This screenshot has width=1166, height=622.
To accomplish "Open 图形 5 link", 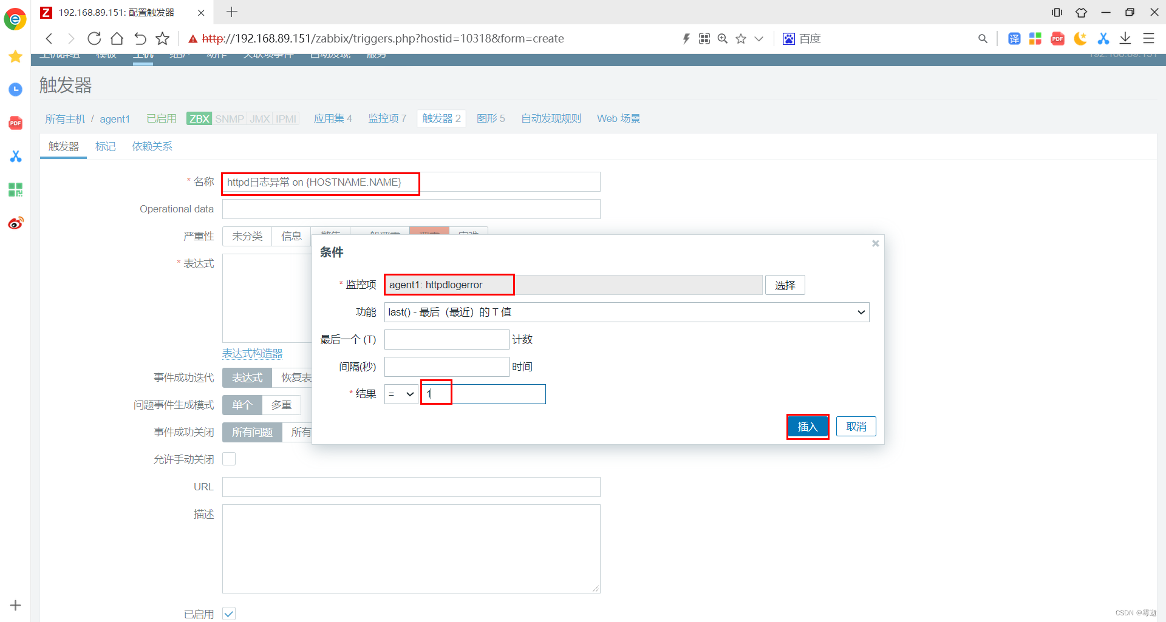I will coord(491,118).
